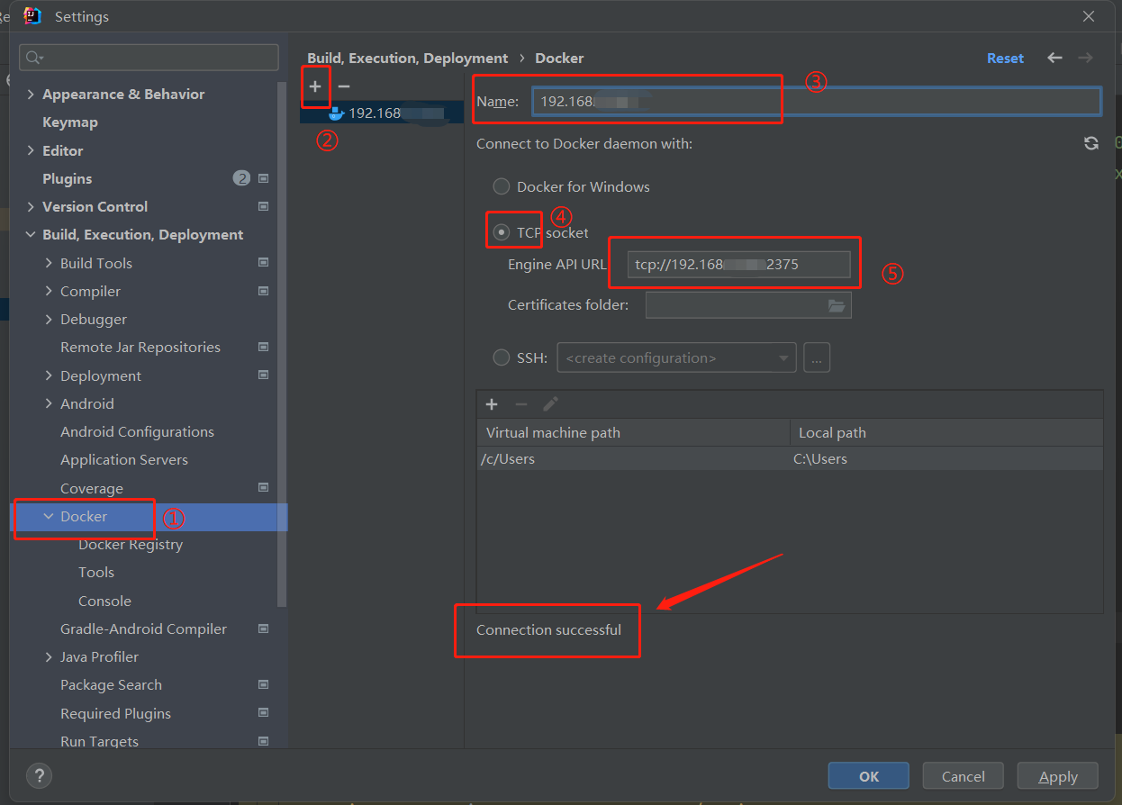Open help via the question mark icon
The height and width of the screenshot is (805, 1122).
coord(39,775)
